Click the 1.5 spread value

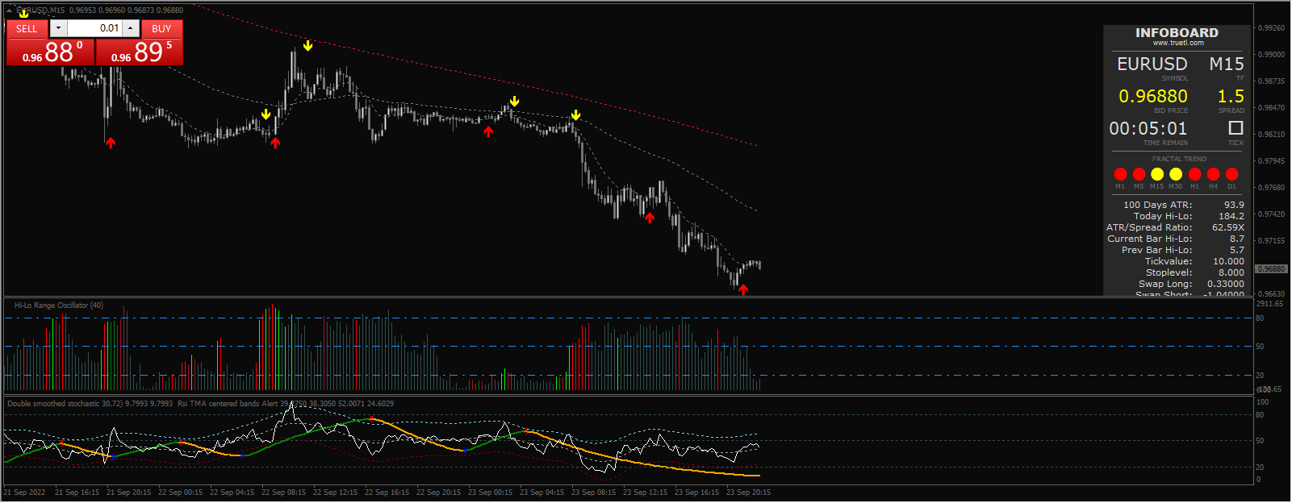click(x=1231, y=97)
